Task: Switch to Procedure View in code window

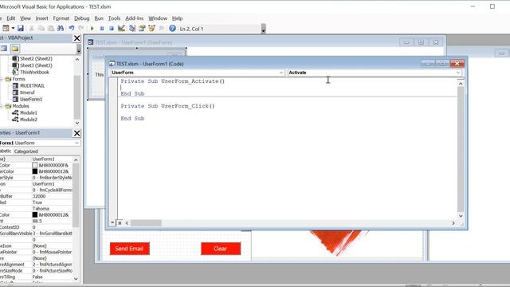Action: click(x=112, y=223)
